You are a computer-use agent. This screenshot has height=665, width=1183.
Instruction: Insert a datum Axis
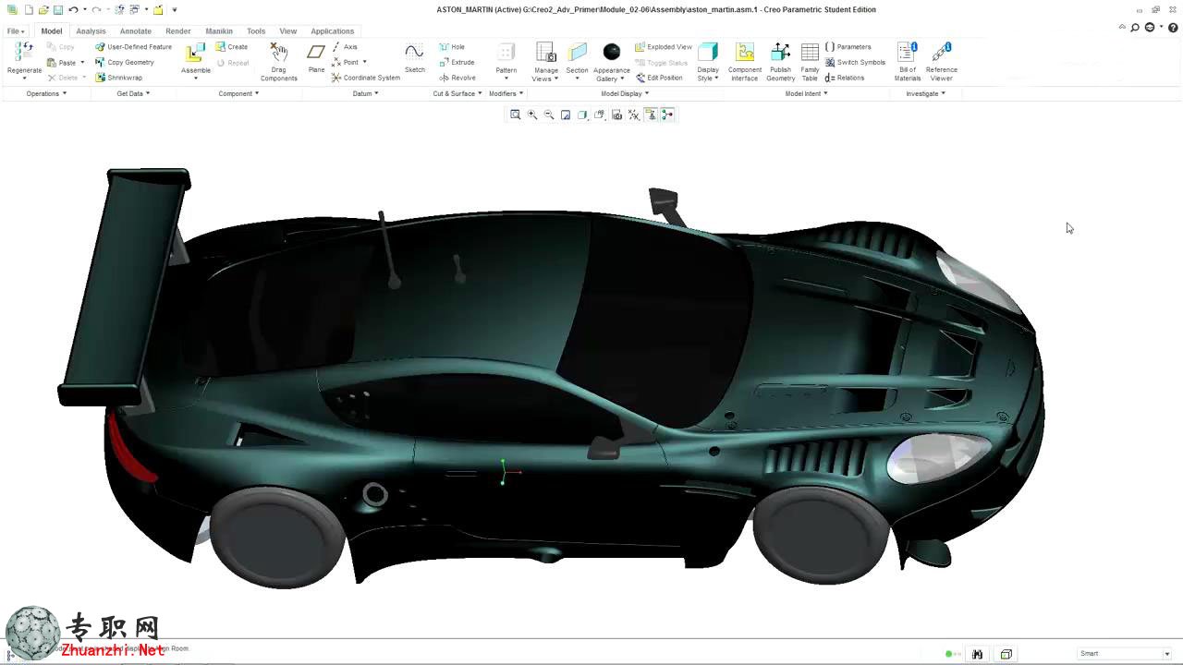coord(344,47)
